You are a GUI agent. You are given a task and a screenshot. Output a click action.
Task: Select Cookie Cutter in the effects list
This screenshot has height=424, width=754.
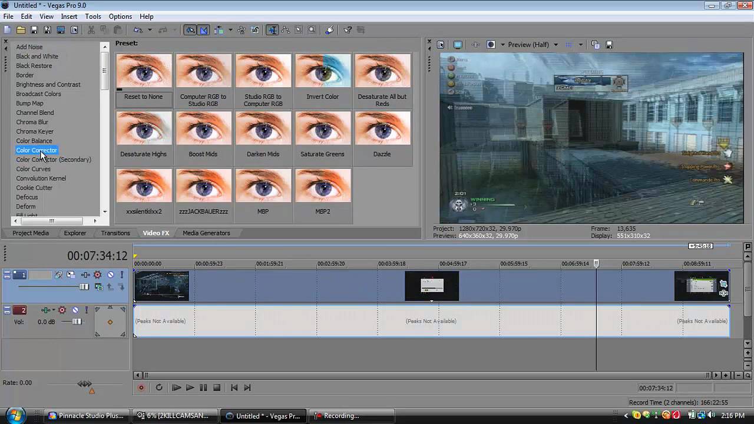coord(34,188)
